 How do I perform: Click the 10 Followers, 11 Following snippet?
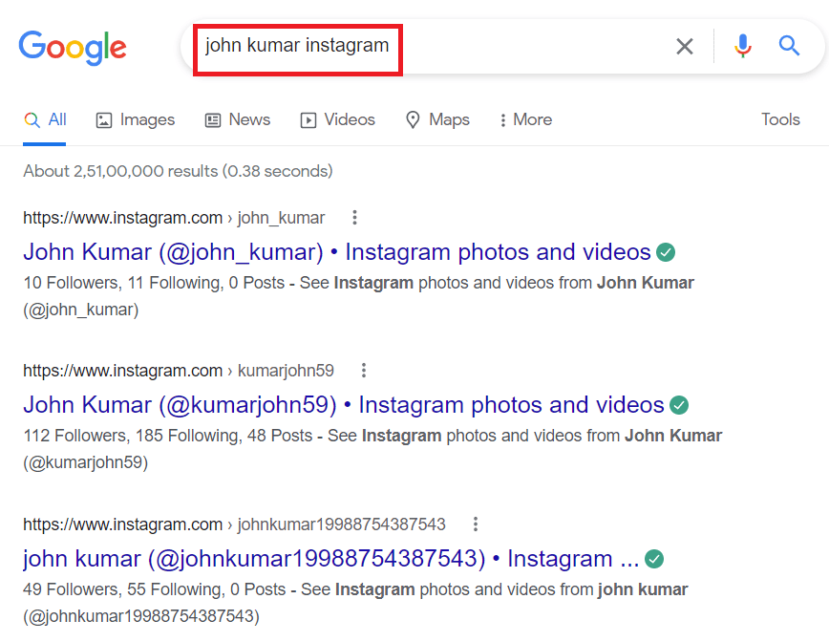358,296
